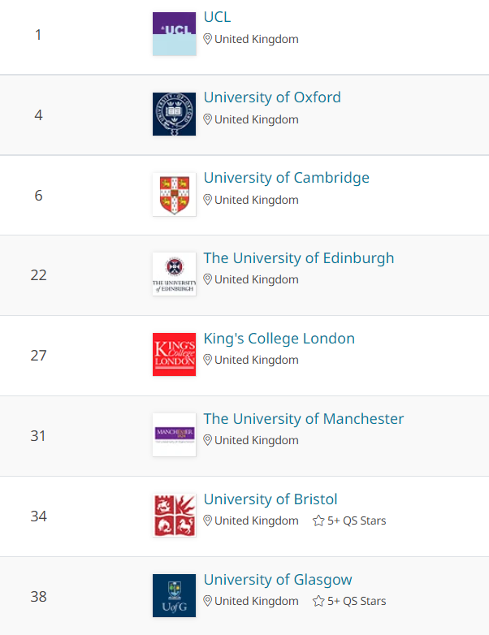Click the location pin under King's College London
This screenshot has height=635, width=489.
207,360
